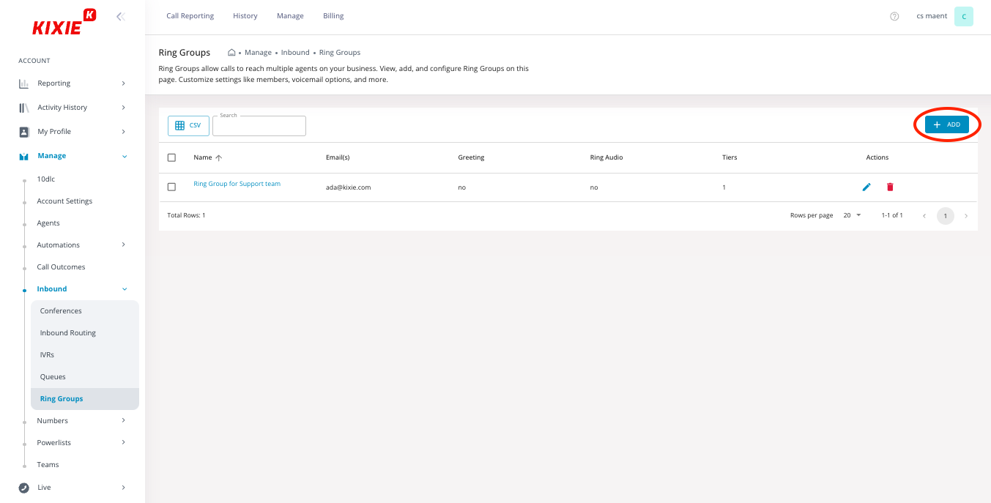Viewport: 991px width, 503px height.
Task: Delete Ring Group for Support team
Action: point(890,187)
